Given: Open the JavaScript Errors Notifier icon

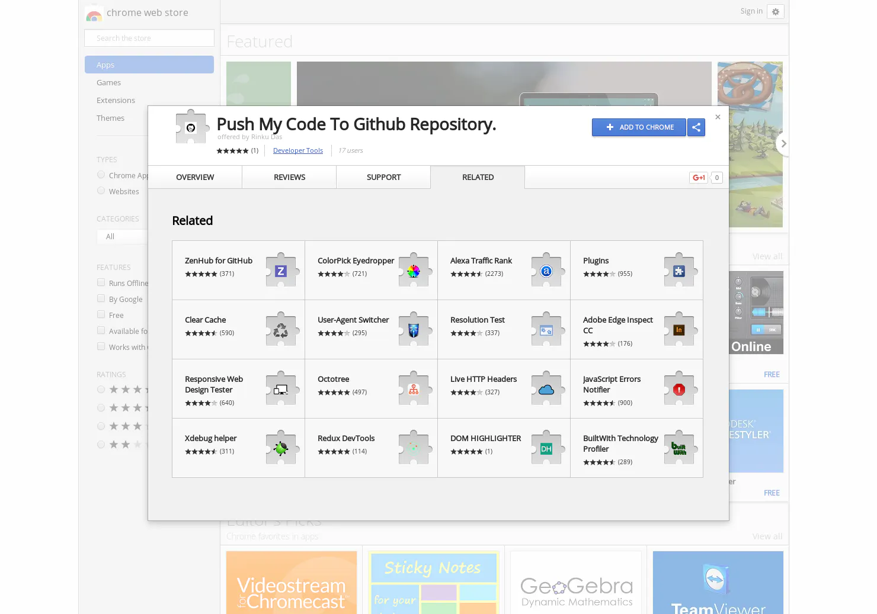Looking at the screenshot, I should pos(679,389).
